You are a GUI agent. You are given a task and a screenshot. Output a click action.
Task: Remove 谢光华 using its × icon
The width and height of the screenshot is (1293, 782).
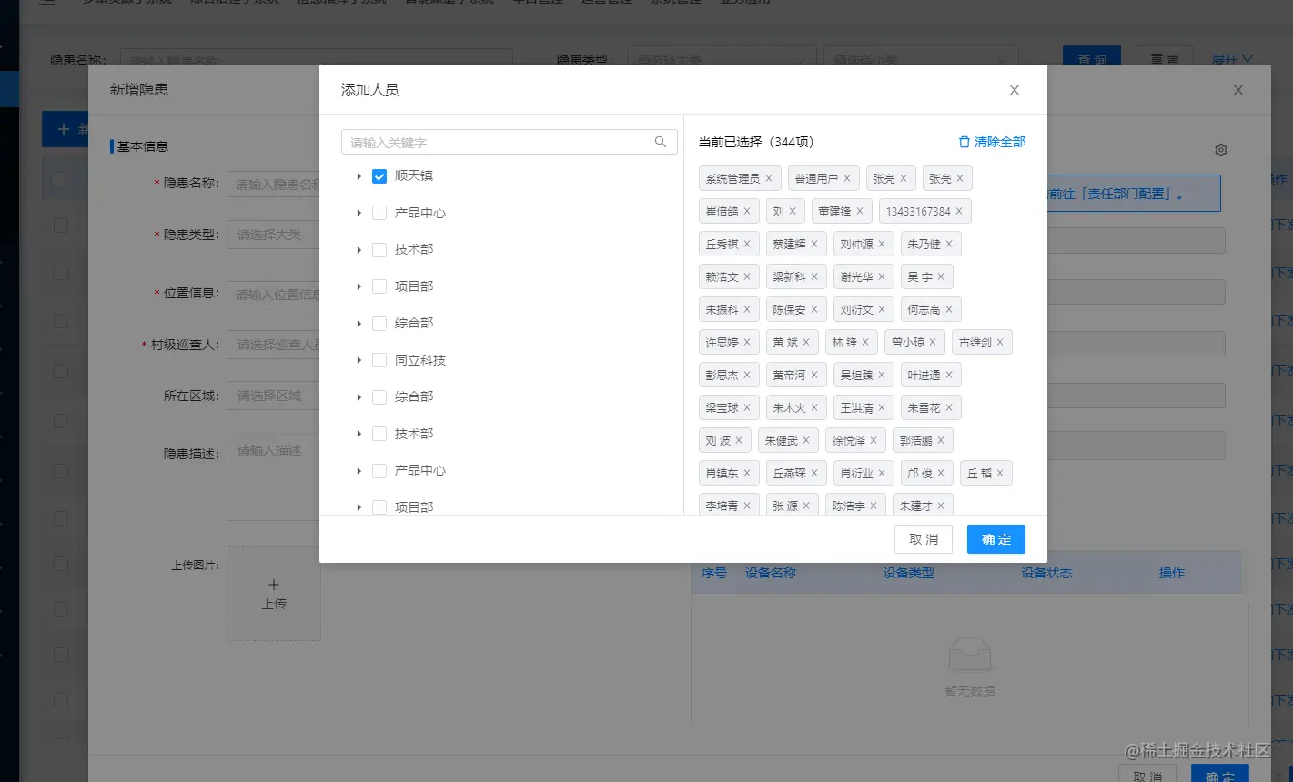click(x=882, y=277)
